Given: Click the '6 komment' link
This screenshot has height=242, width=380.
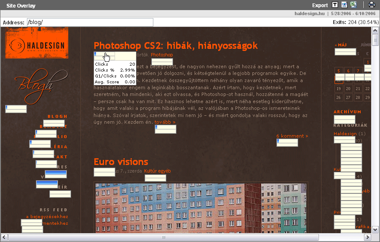Looking at the screenshot, I should click(x=292, y=136).
